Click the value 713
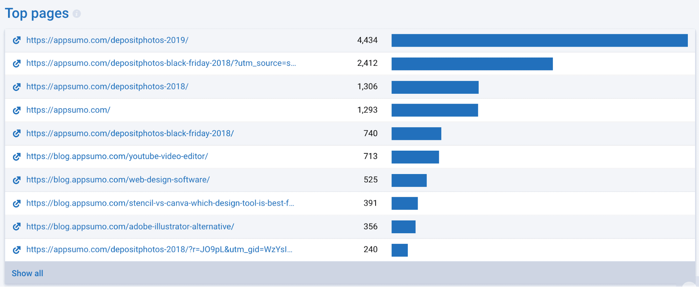 coord(370,157)
